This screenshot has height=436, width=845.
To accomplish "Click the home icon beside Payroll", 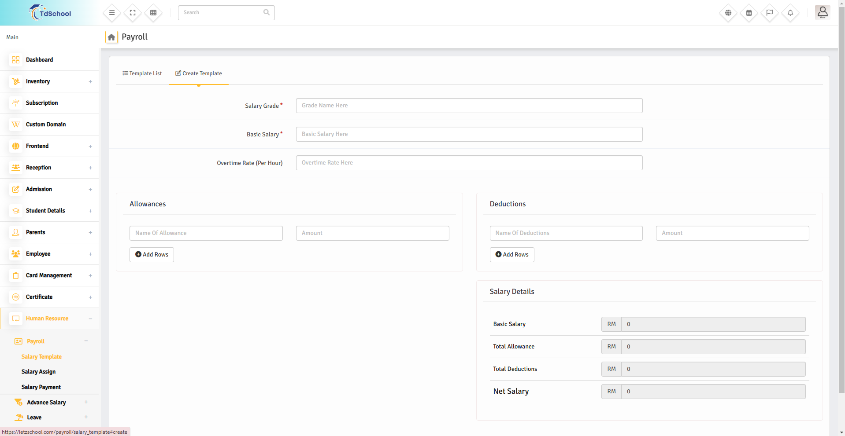I will coord(111,37).
